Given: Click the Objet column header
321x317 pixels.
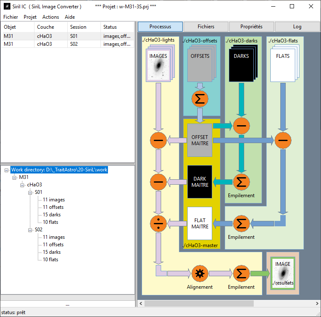Looking at the screenshot, I should pyautogui.click(x=17, y=27).
